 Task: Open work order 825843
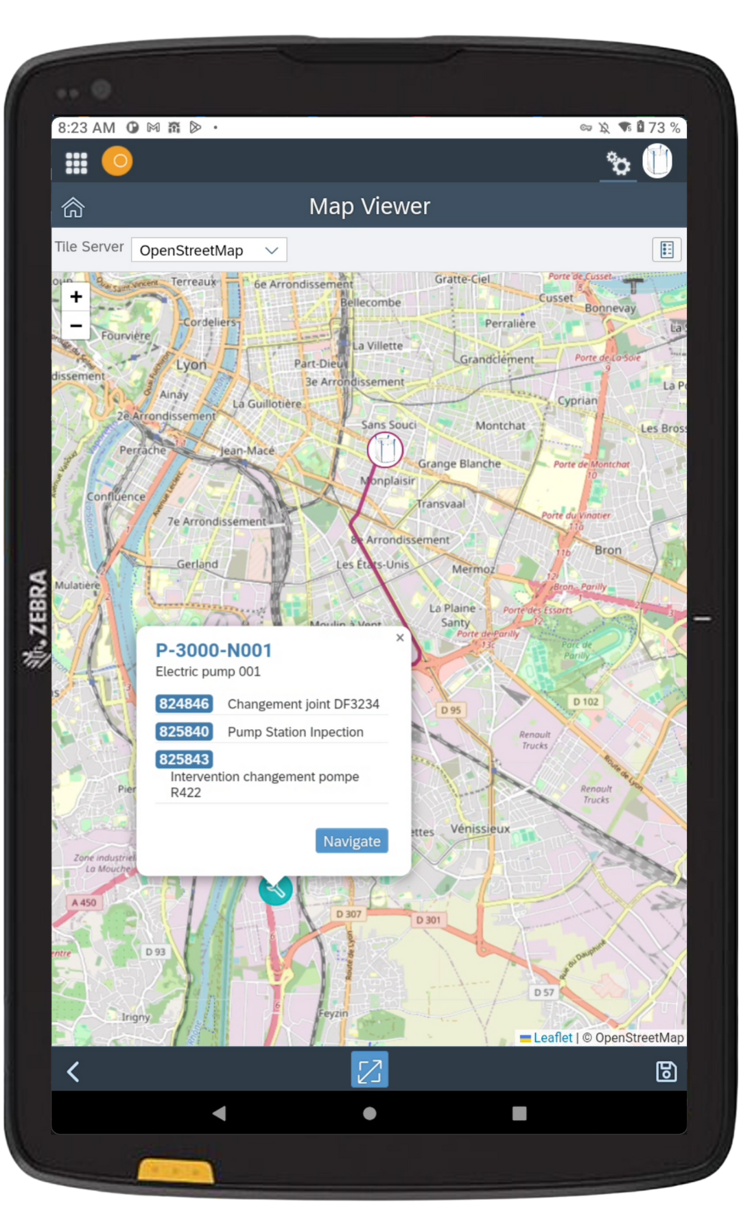click(184, 759)
